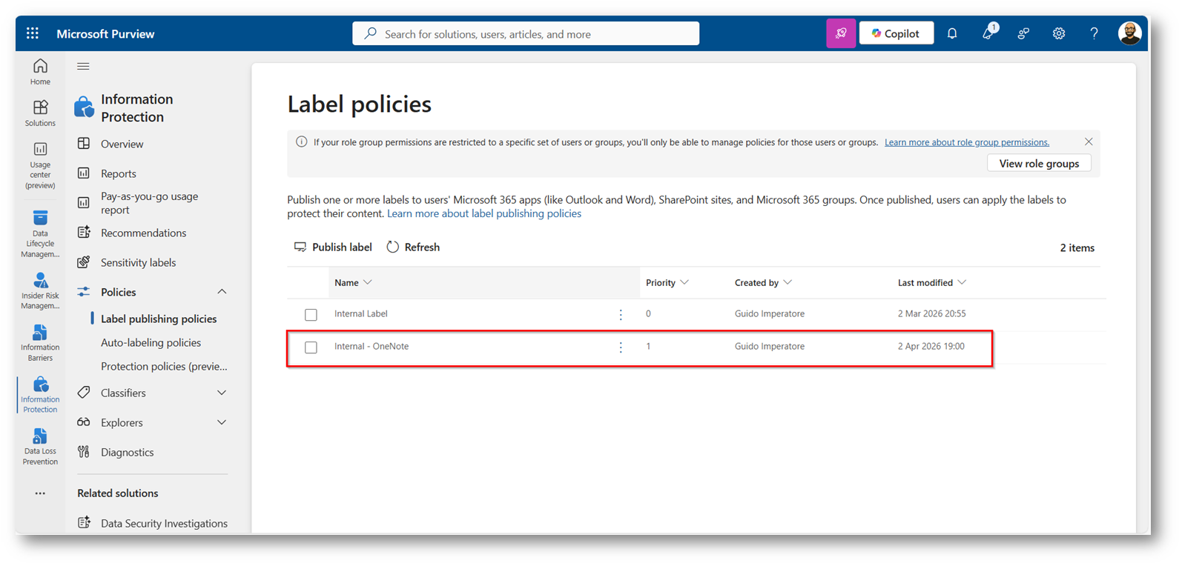
Task: Open the help question mark icon
Action: click(1094, 33)
